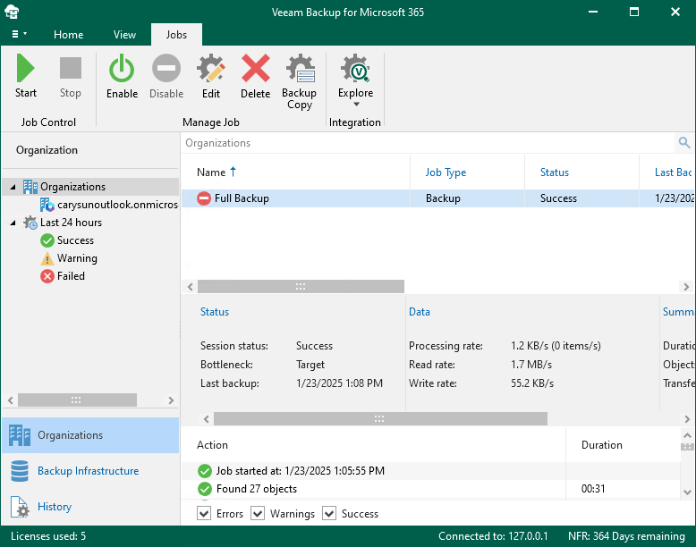The image size is (696, 547).
Task: Open Backup Infrastructure view
Action: pos(88,471)
